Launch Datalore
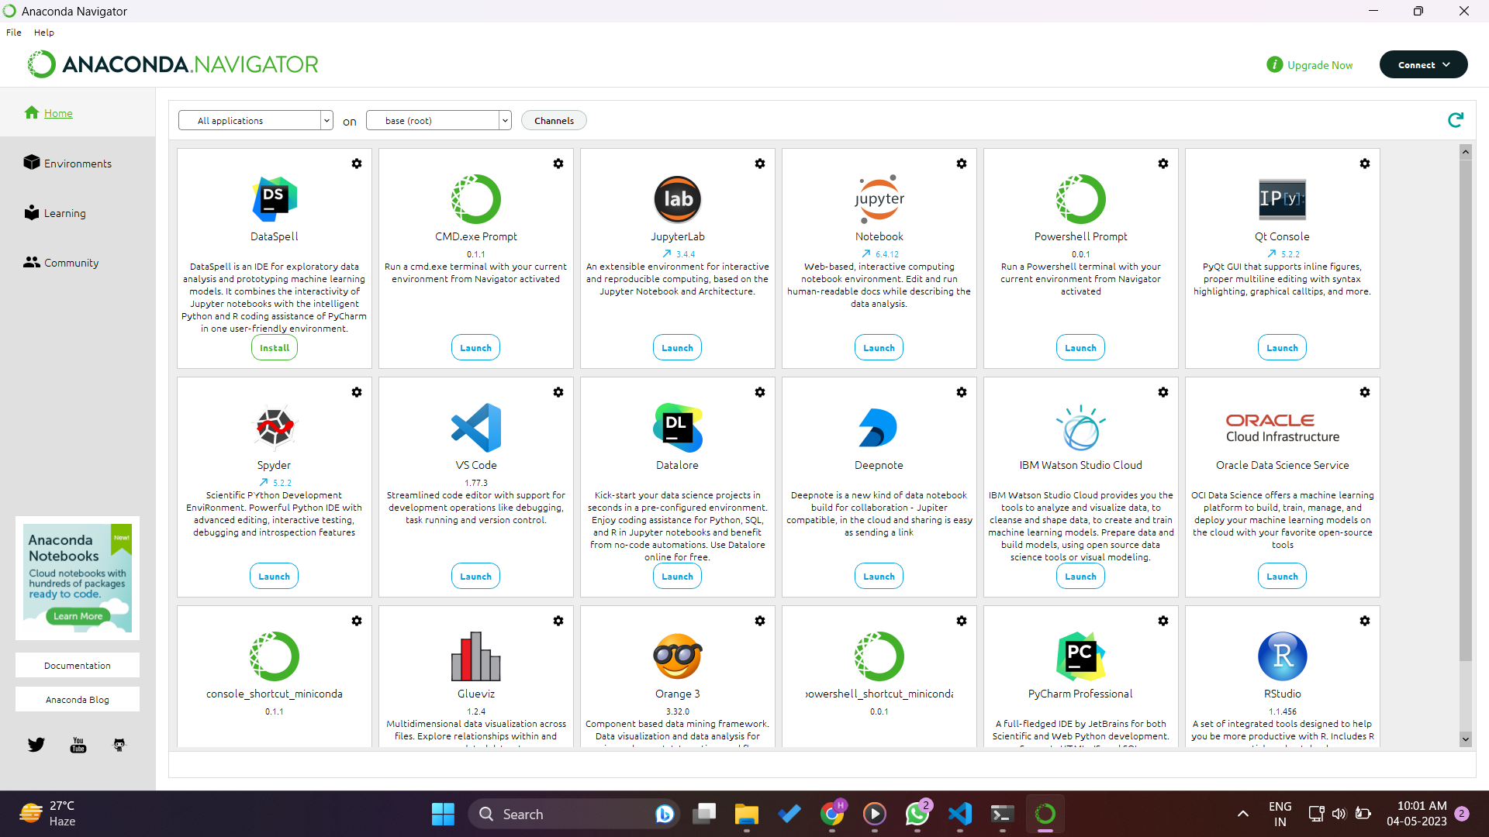 pos(678,577)
